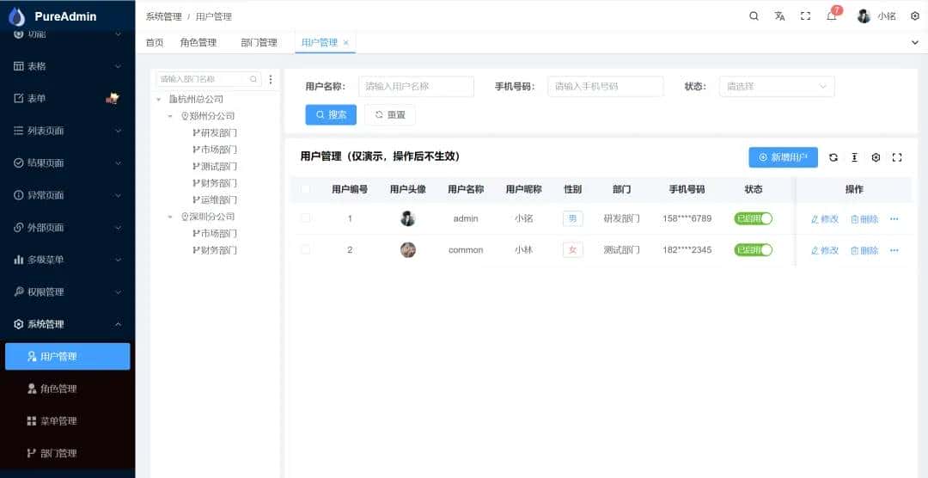The height and width of the screenshot is (478, 928).
Task: Open 表格 sidebar menu
Action: point(68,66)
